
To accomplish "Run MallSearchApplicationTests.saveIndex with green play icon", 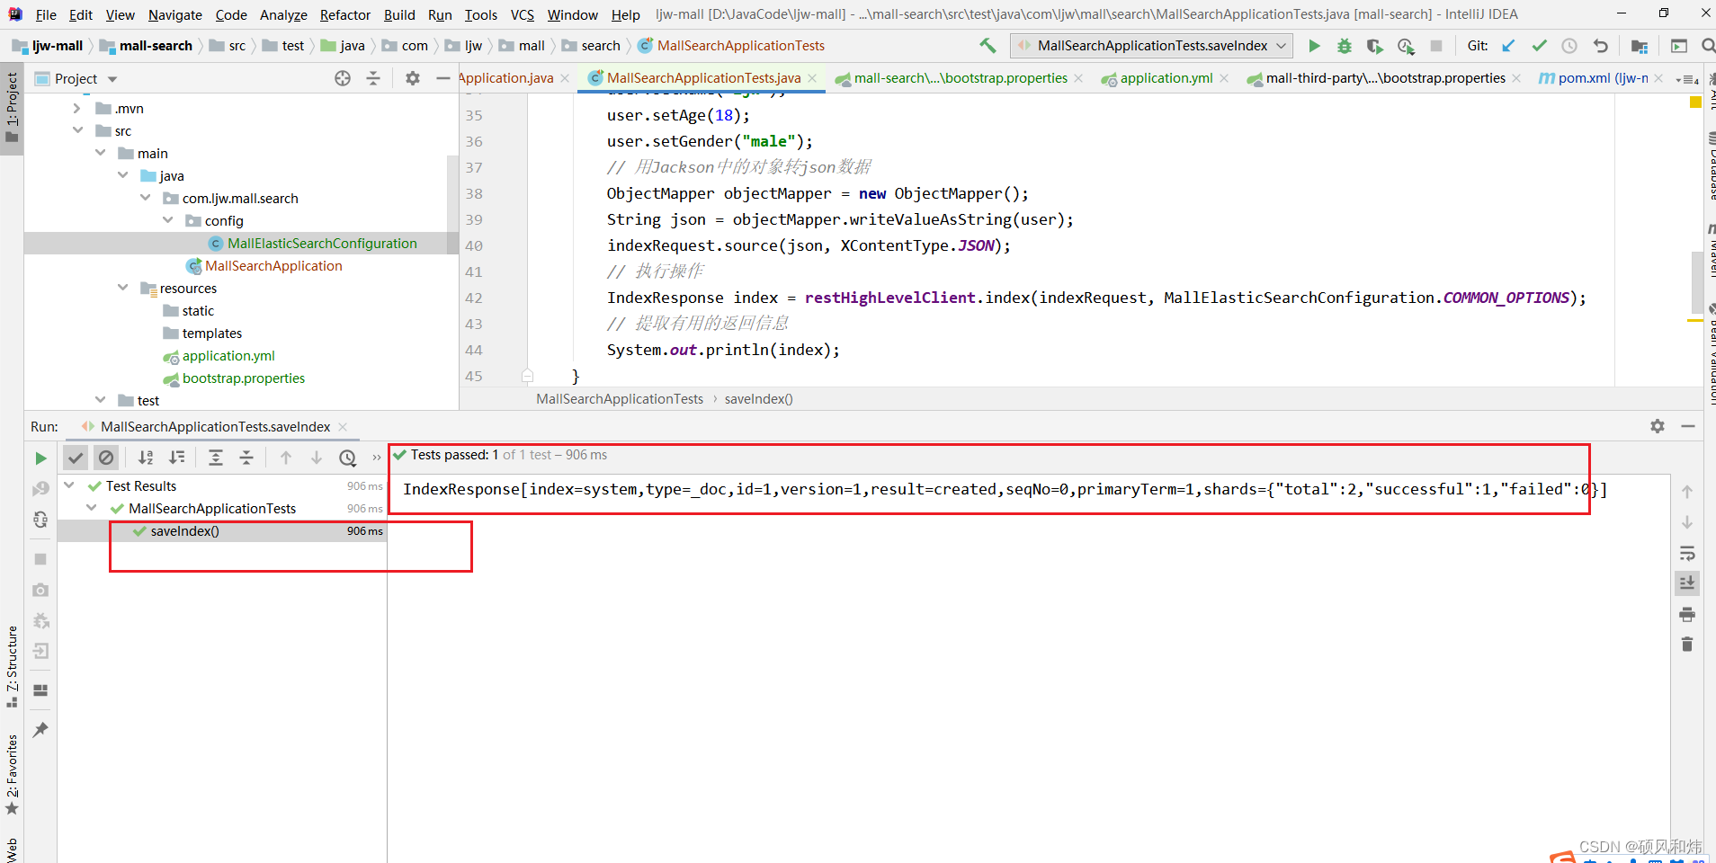I will (x=1314, y=46).
